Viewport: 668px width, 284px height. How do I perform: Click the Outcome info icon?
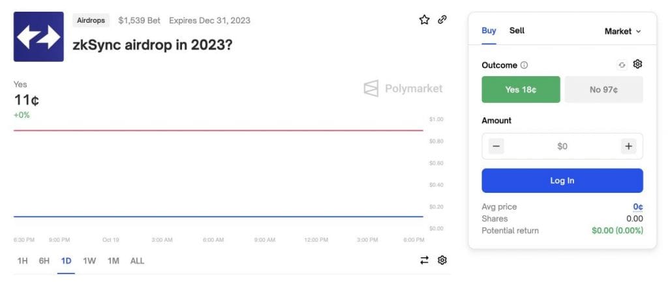[x=524, y=66]
